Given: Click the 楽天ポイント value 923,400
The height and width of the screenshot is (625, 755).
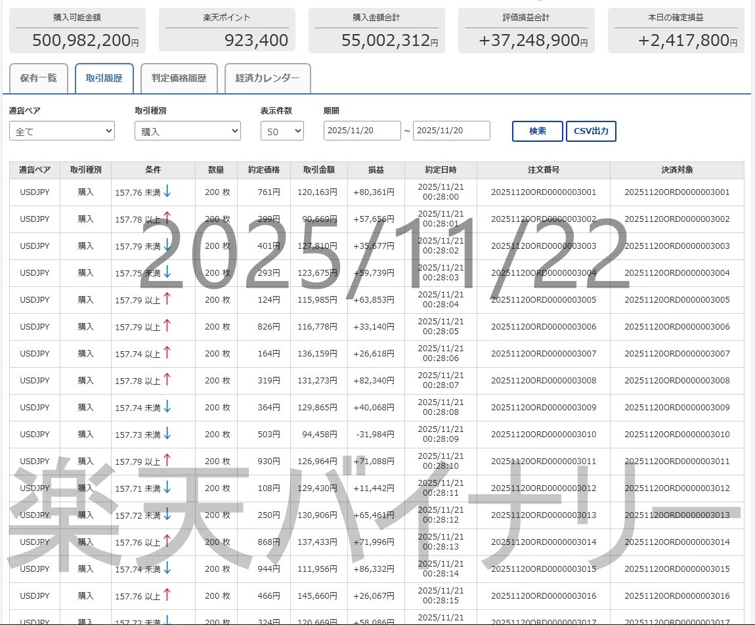Looking at the screenshot, I should pyautogui.click(x=256, y=40).
